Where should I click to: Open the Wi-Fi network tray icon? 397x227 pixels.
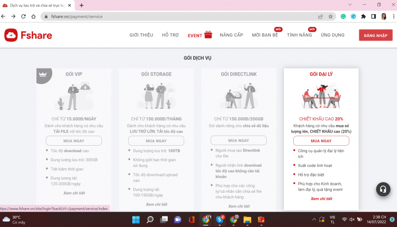coord(345,220)
